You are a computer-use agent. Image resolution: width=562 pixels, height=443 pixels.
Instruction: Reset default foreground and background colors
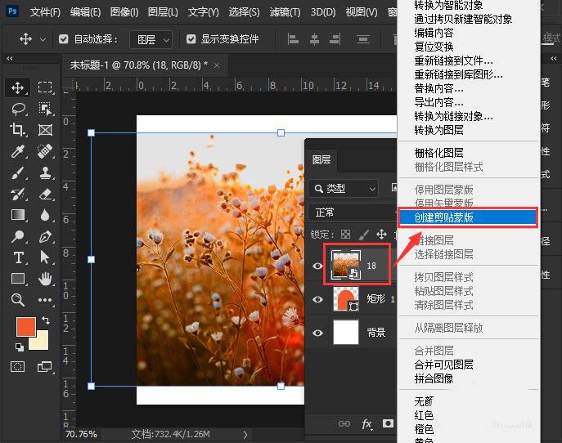coord(20,347)
